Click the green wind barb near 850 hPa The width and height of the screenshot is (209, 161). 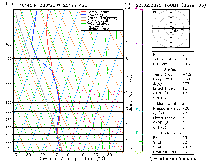coord(139,134)
